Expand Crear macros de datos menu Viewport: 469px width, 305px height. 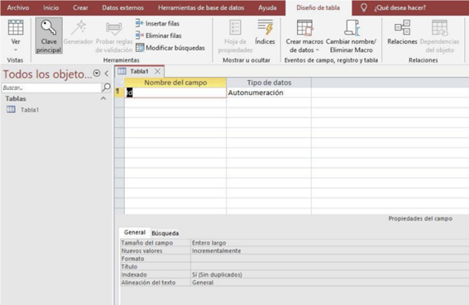(304, 36)
